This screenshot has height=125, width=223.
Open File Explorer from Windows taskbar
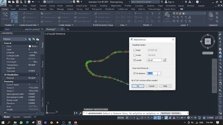point(15,123)
